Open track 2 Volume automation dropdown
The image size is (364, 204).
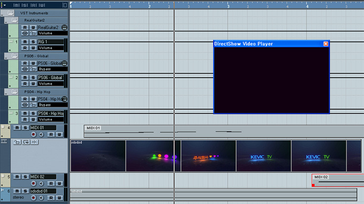click(51, 84)
